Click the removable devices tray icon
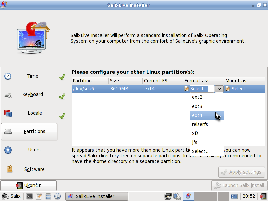The height and width of the screenshot is (201, 268). (x=177, y=196)
